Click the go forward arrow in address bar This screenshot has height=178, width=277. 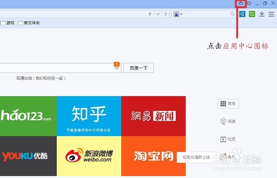click(165, 14)
